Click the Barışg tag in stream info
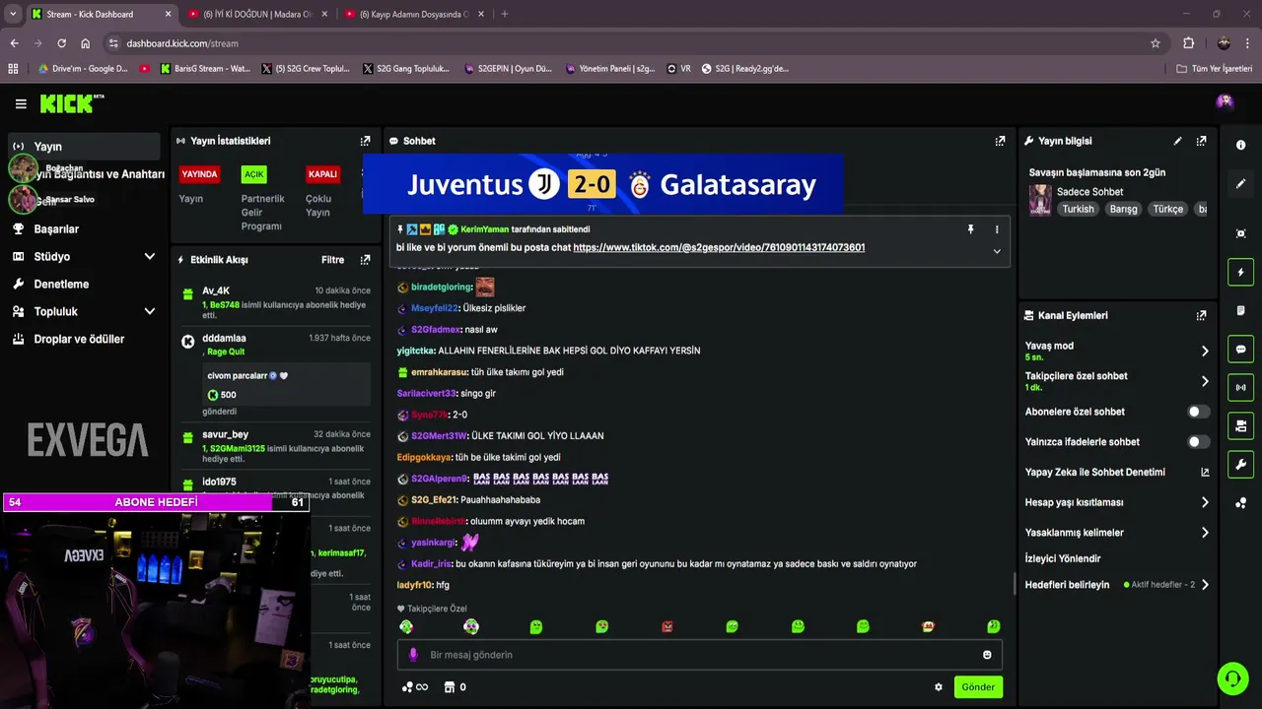 [1123, 209]
